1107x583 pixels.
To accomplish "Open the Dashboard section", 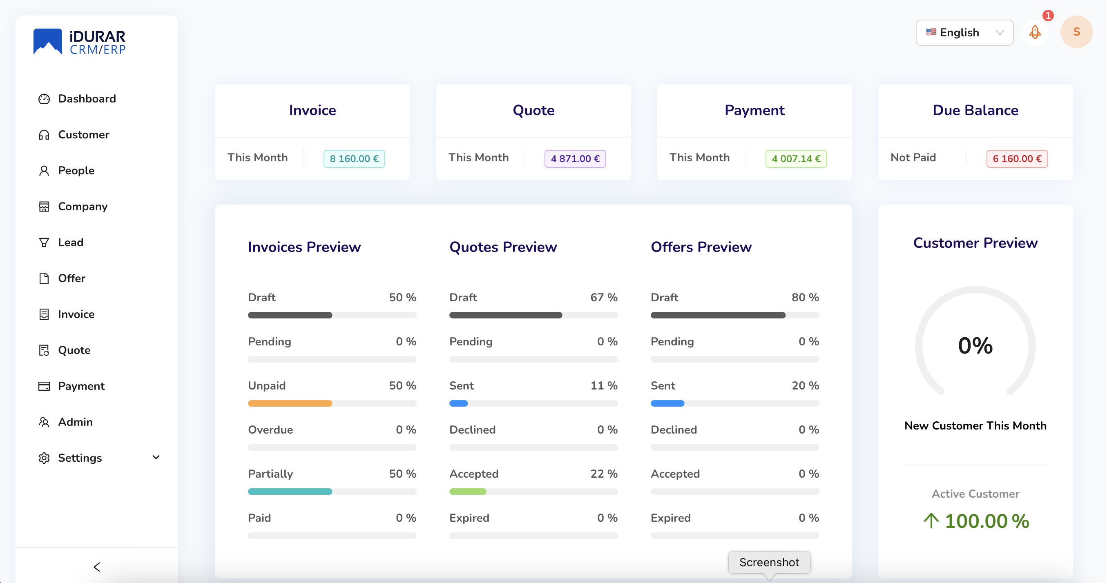I will pyautogui.click(x=87, y=98).
